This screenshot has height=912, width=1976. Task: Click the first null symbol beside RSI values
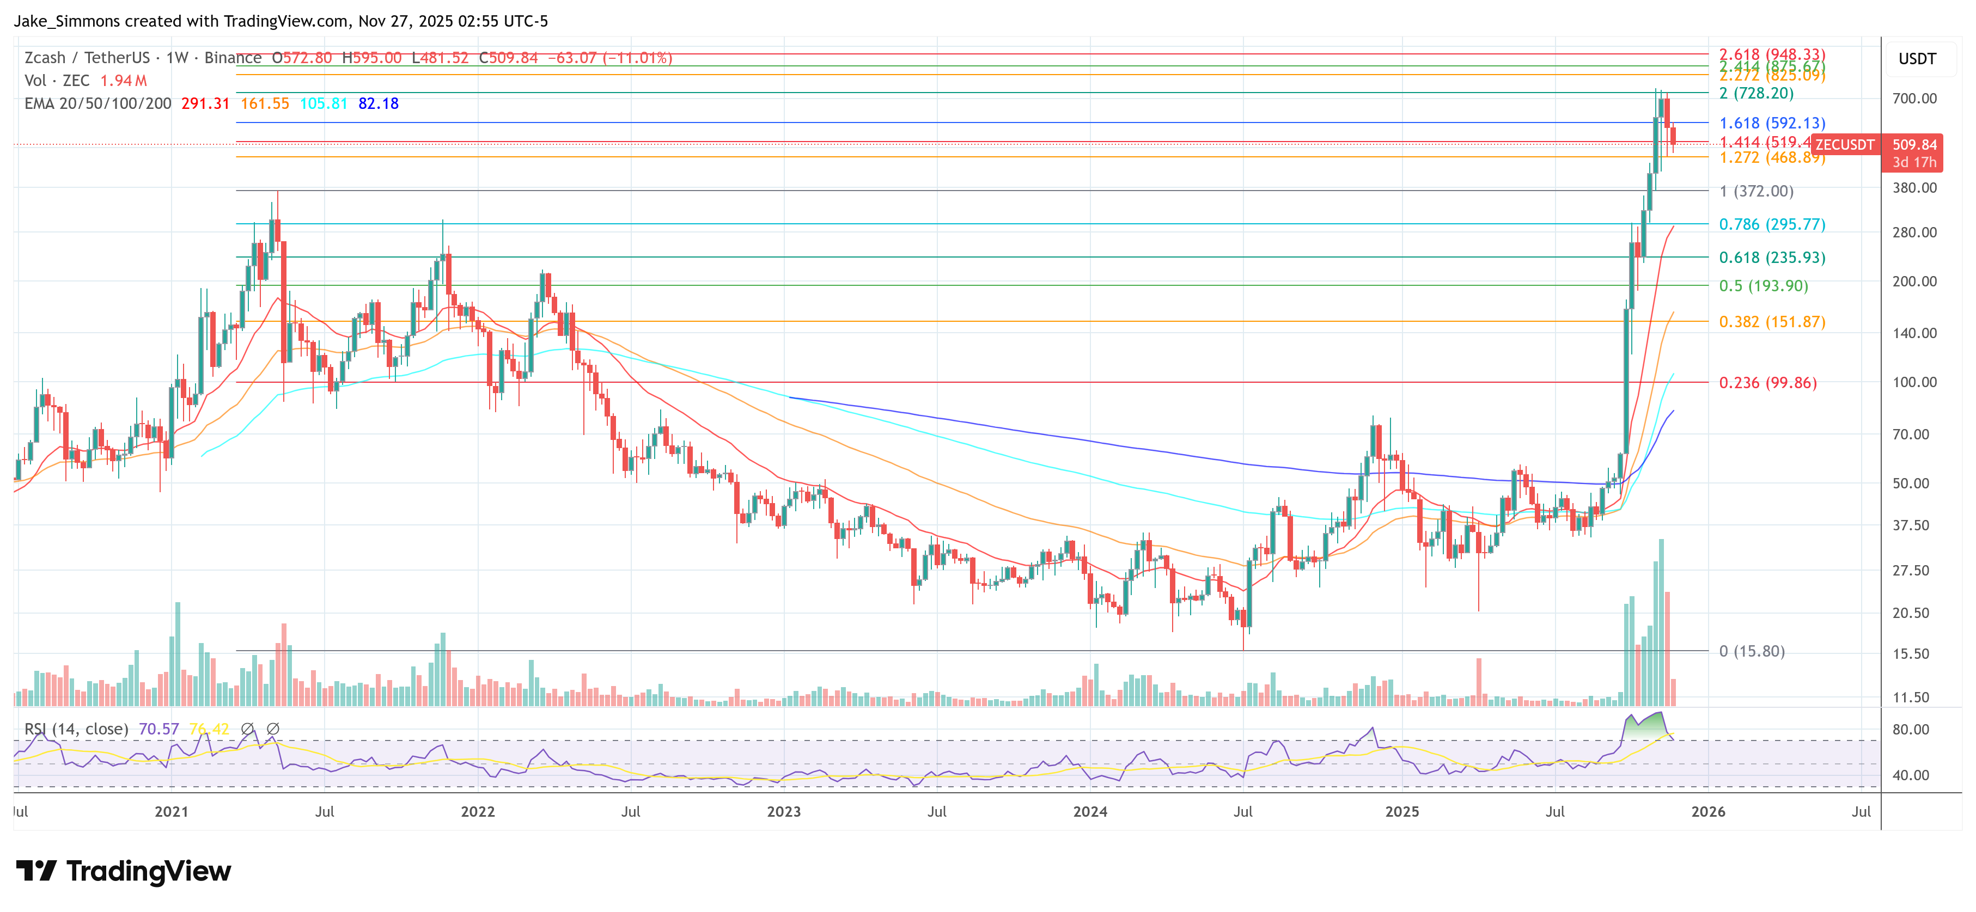(247, 729)
